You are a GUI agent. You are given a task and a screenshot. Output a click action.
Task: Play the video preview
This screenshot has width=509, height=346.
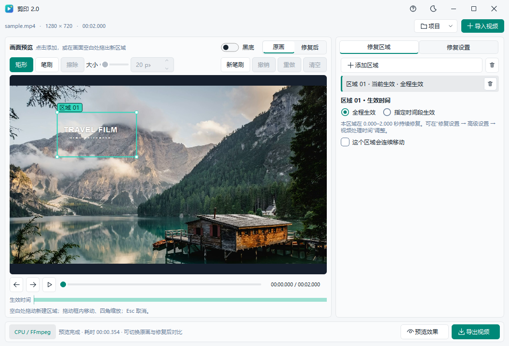(x=49, y=284)
